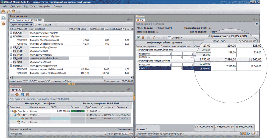Sort by Расчетная цена column header
Screen dimensions: 269x138
coord(79,29)
